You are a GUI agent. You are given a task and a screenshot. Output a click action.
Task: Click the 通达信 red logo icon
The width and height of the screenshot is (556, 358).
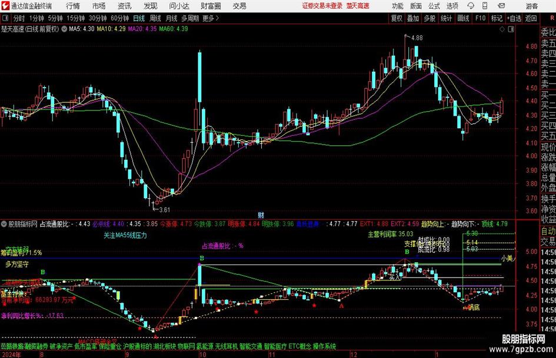tap(5, 6)
